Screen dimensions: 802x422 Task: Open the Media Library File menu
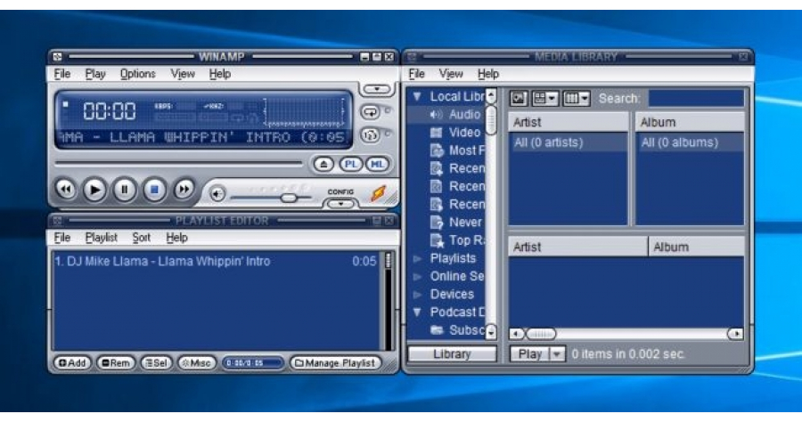pyautogui.click(x=417, y=74)
